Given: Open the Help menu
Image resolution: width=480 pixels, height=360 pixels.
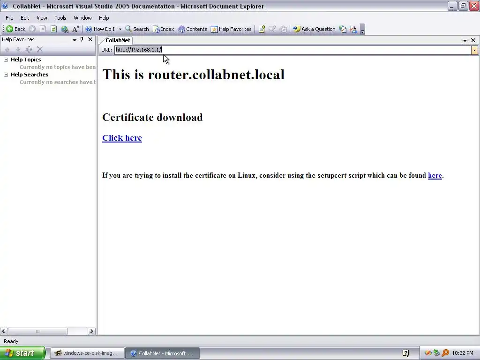Looking at the screenshot, I should click(104, 18).
